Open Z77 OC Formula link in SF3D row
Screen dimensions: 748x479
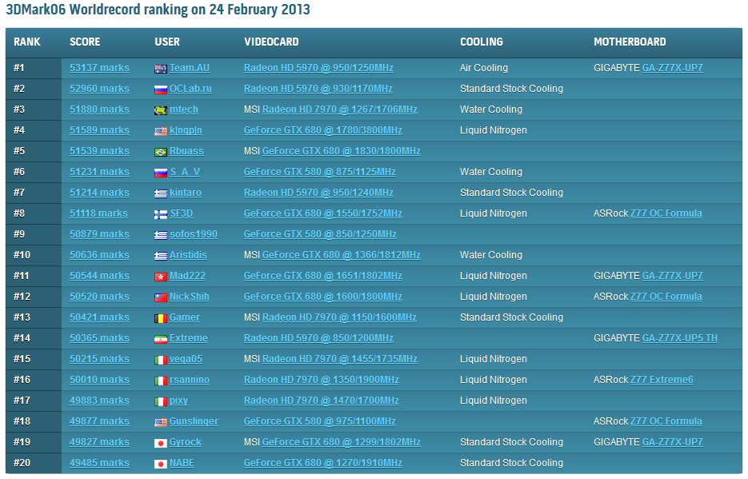666,213
